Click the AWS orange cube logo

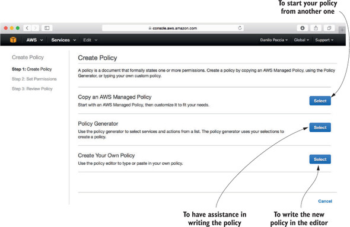(13, 40)
